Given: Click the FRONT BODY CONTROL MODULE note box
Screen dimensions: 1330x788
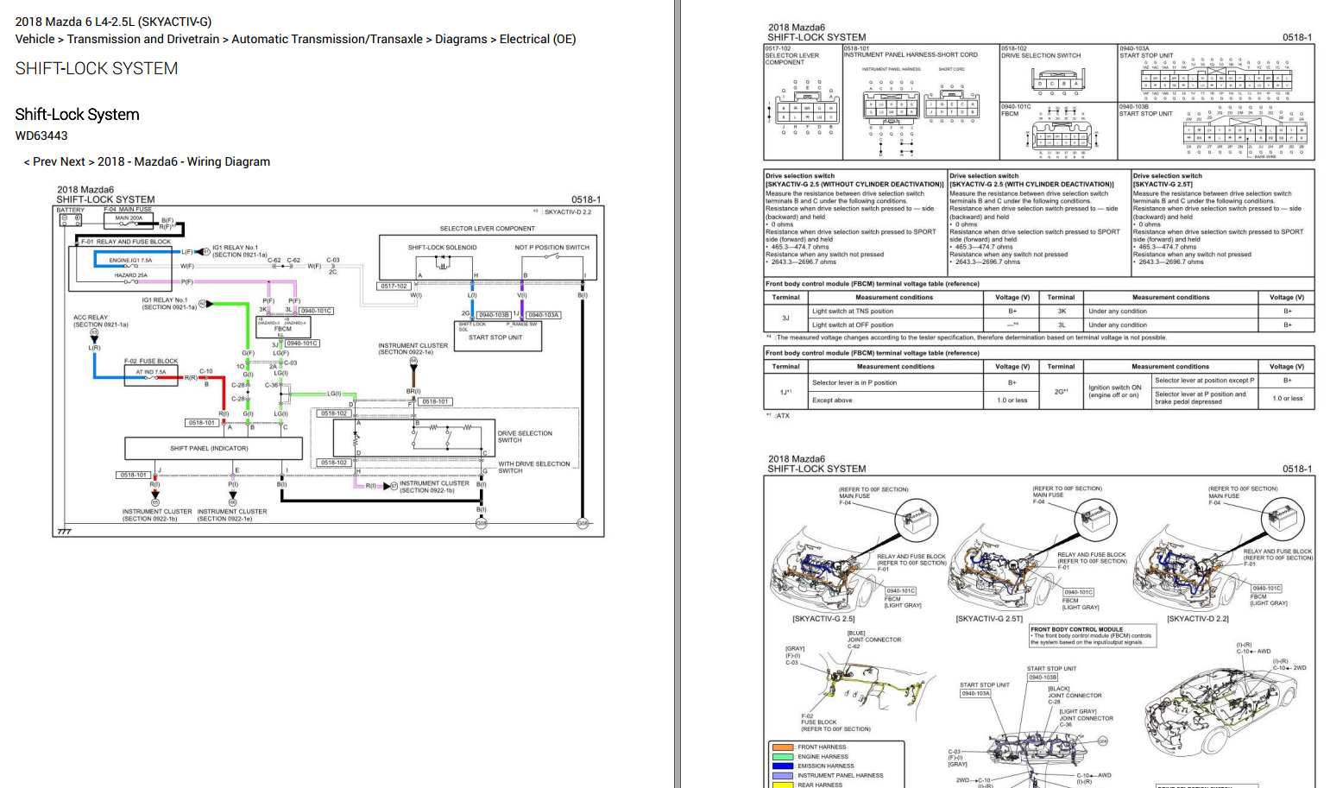Looking at the screenshot, I should (1092, 636).
